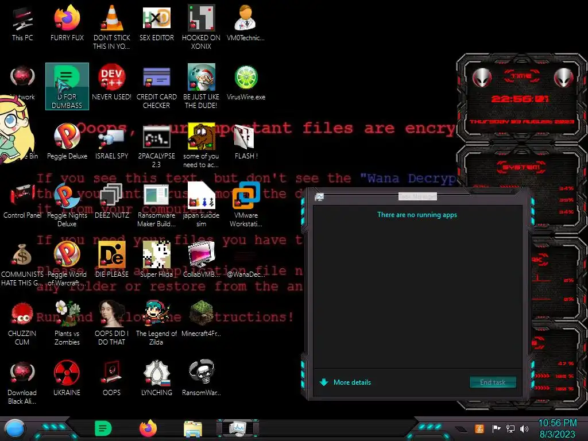Click the SYSTEM gadget header

point(521,167)
